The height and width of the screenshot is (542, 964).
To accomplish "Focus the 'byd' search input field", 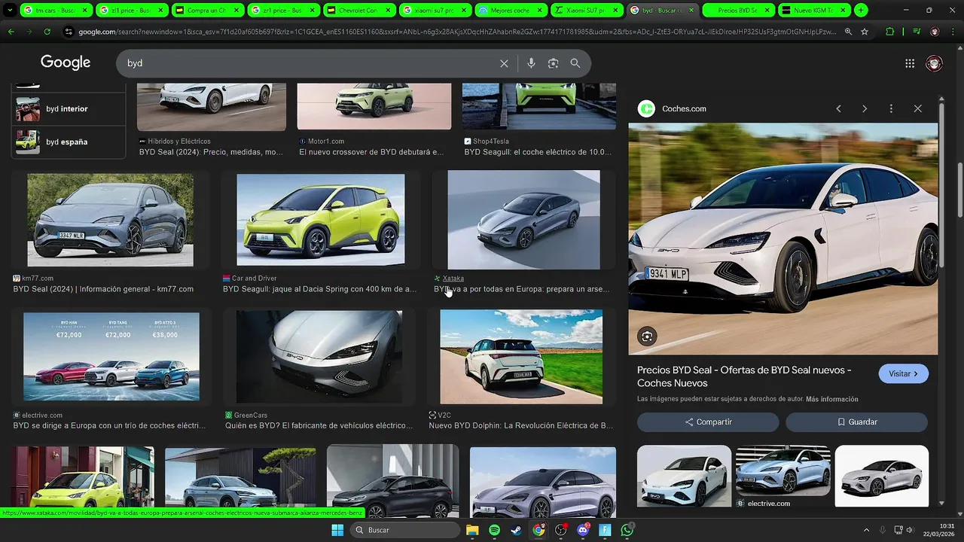I will point(309,63).
